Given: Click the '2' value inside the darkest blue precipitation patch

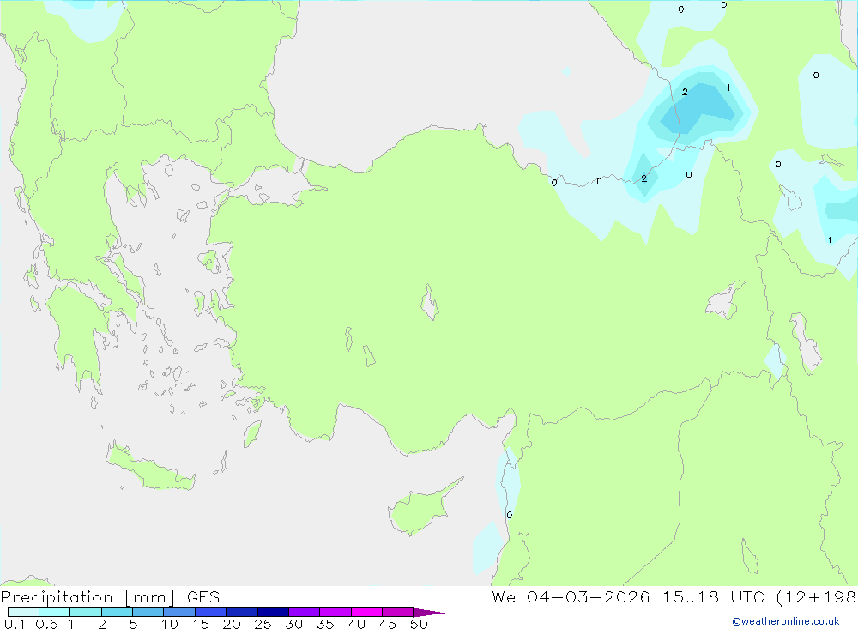Looking at the screenshot, I should [685, 92].
